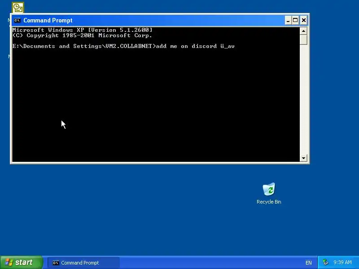Minimize the Command Prompt window

pos(288,20)
